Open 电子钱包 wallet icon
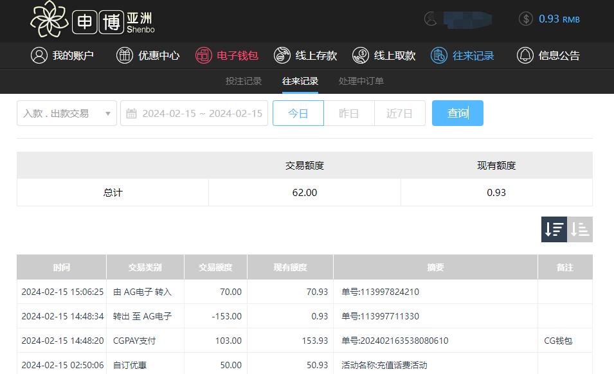The width and height of the screenshot is (614, 374). point(204,55)
